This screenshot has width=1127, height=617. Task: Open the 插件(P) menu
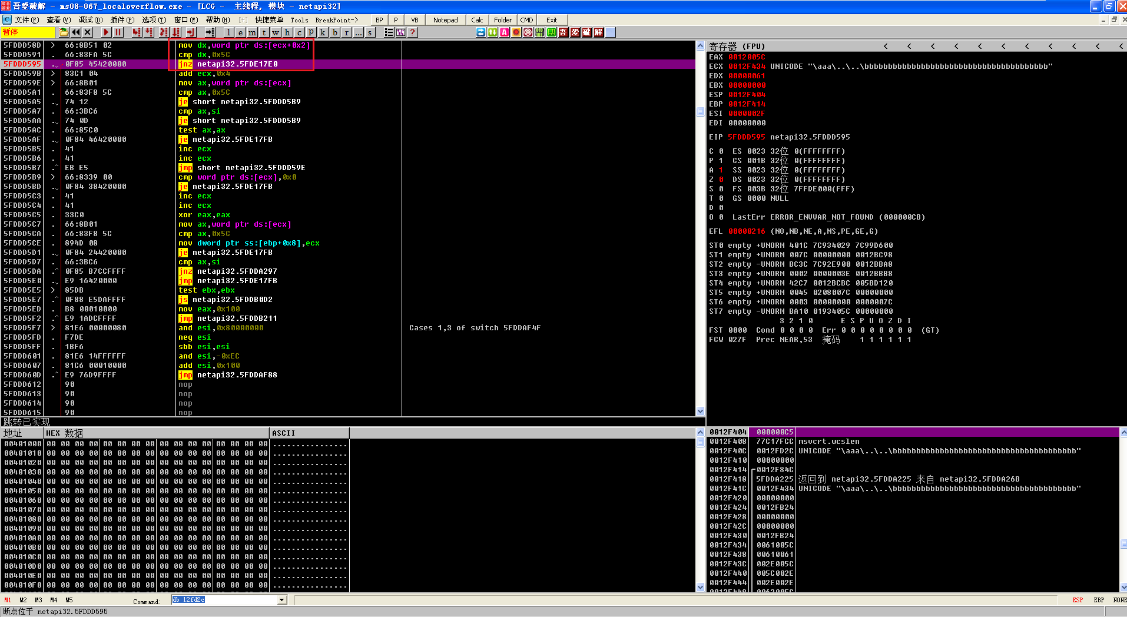coord(122,20)
